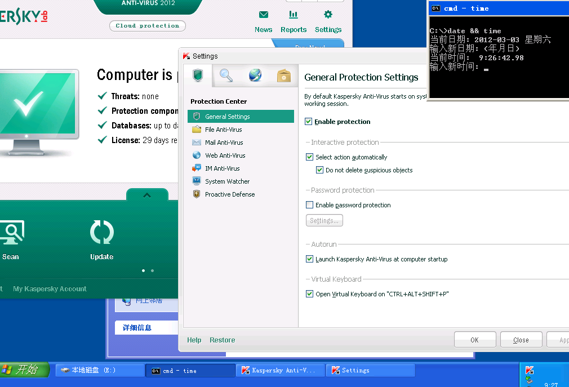The height and width of the screenshot is (387, 569).
Task: Click the File Anti-Virus folder icon
Action: [x=197, y=130]
